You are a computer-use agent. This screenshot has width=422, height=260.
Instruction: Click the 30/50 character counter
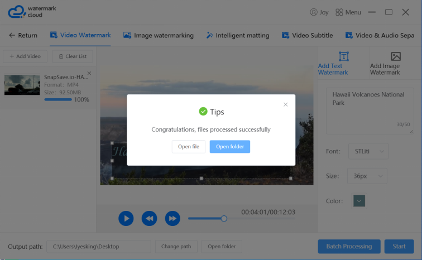pyautogui.click(x=403, y=124)
